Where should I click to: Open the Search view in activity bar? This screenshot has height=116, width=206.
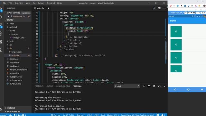(1, 17)
